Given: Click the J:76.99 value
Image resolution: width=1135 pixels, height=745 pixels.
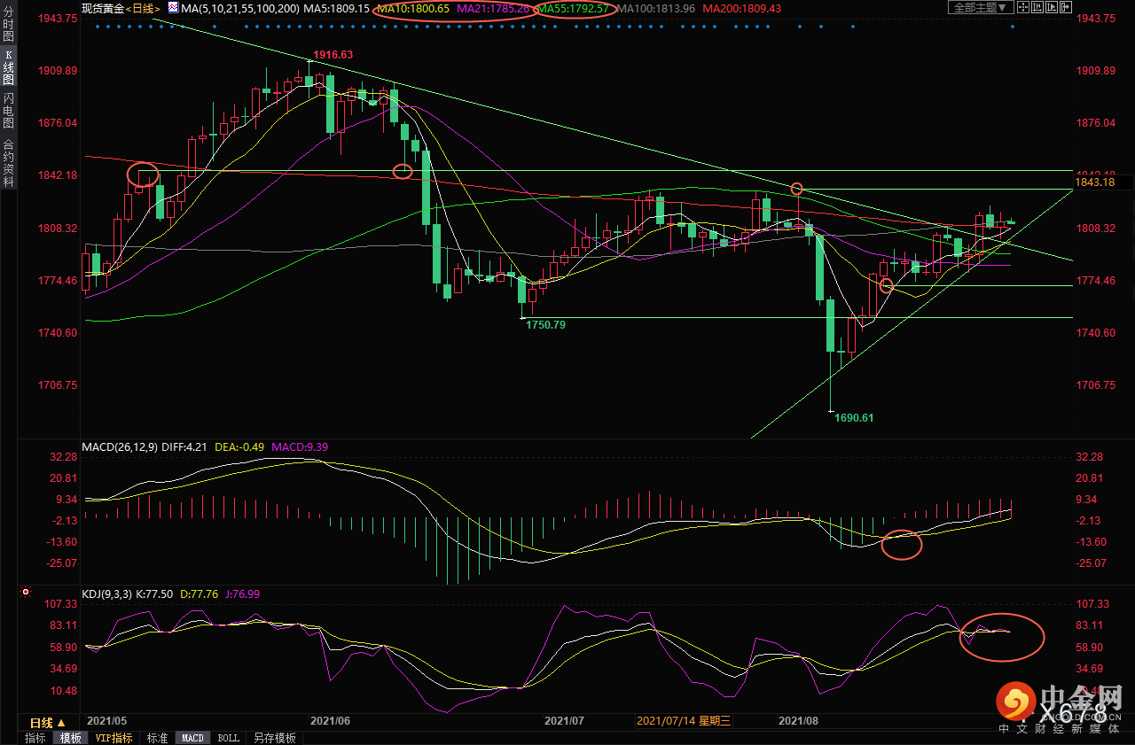Looking at the screenshot, I should pyautogui.click(x=242, y=594).
